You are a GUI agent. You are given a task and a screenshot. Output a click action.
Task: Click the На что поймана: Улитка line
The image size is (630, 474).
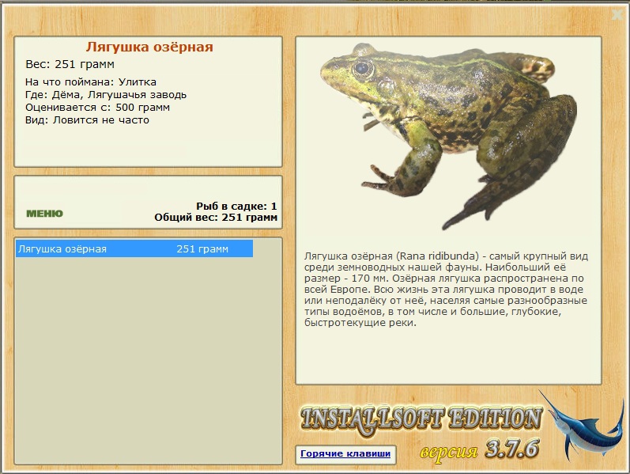[91, 82]
